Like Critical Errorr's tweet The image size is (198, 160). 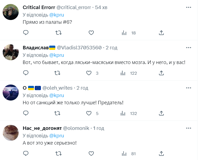pos(91,33)
